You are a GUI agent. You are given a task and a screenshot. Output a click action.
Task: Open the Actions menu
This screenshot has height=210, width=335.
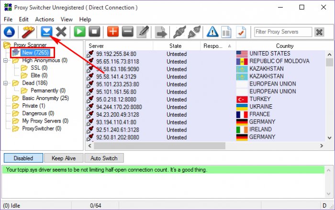(45, 20)
